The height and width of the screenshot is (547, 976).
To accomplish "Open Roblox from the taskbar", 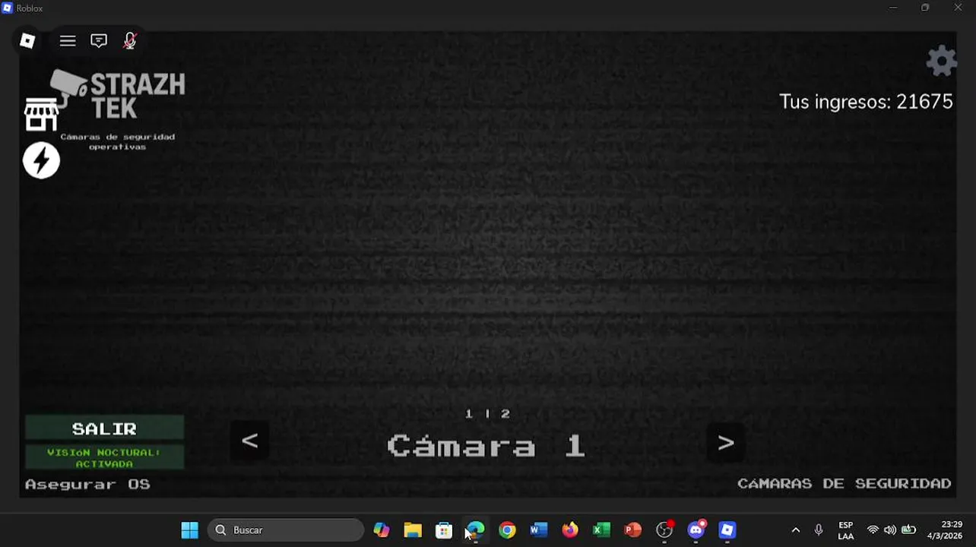I will pos(727,530).
